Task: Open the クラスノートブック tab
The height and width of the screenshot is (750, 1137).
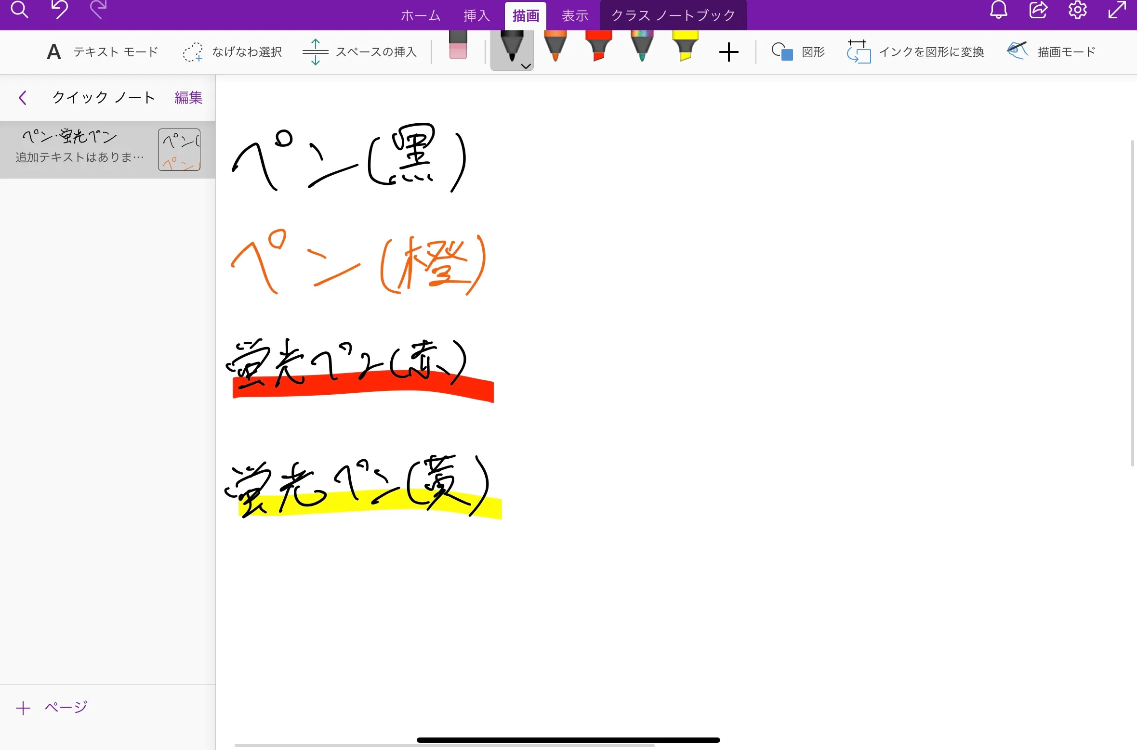Action: (x=673, y=15)
